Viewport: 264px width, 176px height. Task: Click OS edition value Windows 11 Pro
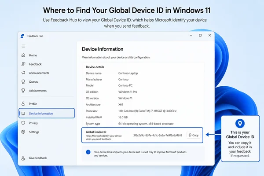point(128,92)
